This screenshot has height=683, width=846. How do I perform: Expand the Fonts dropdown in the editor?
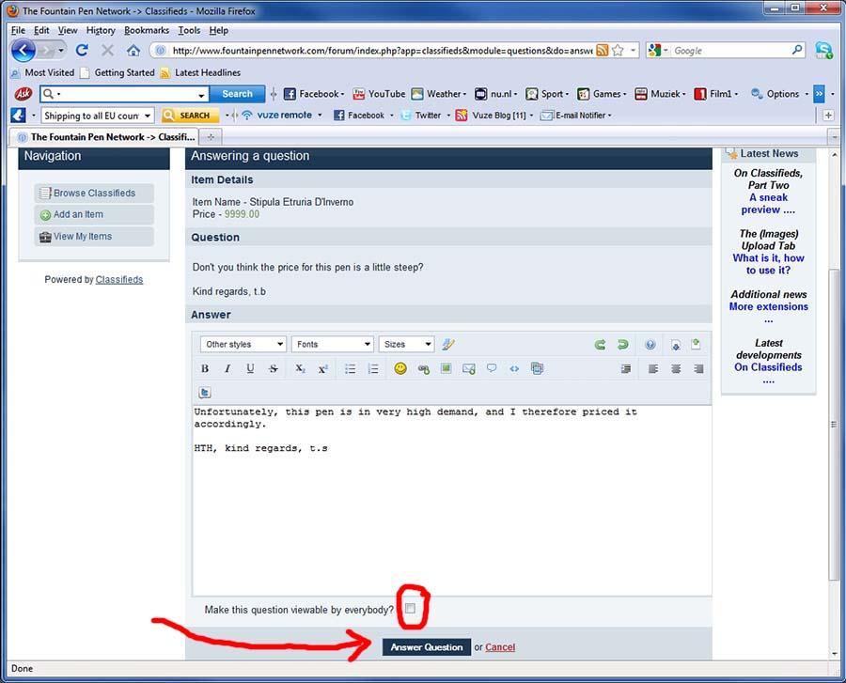[332, 345]
